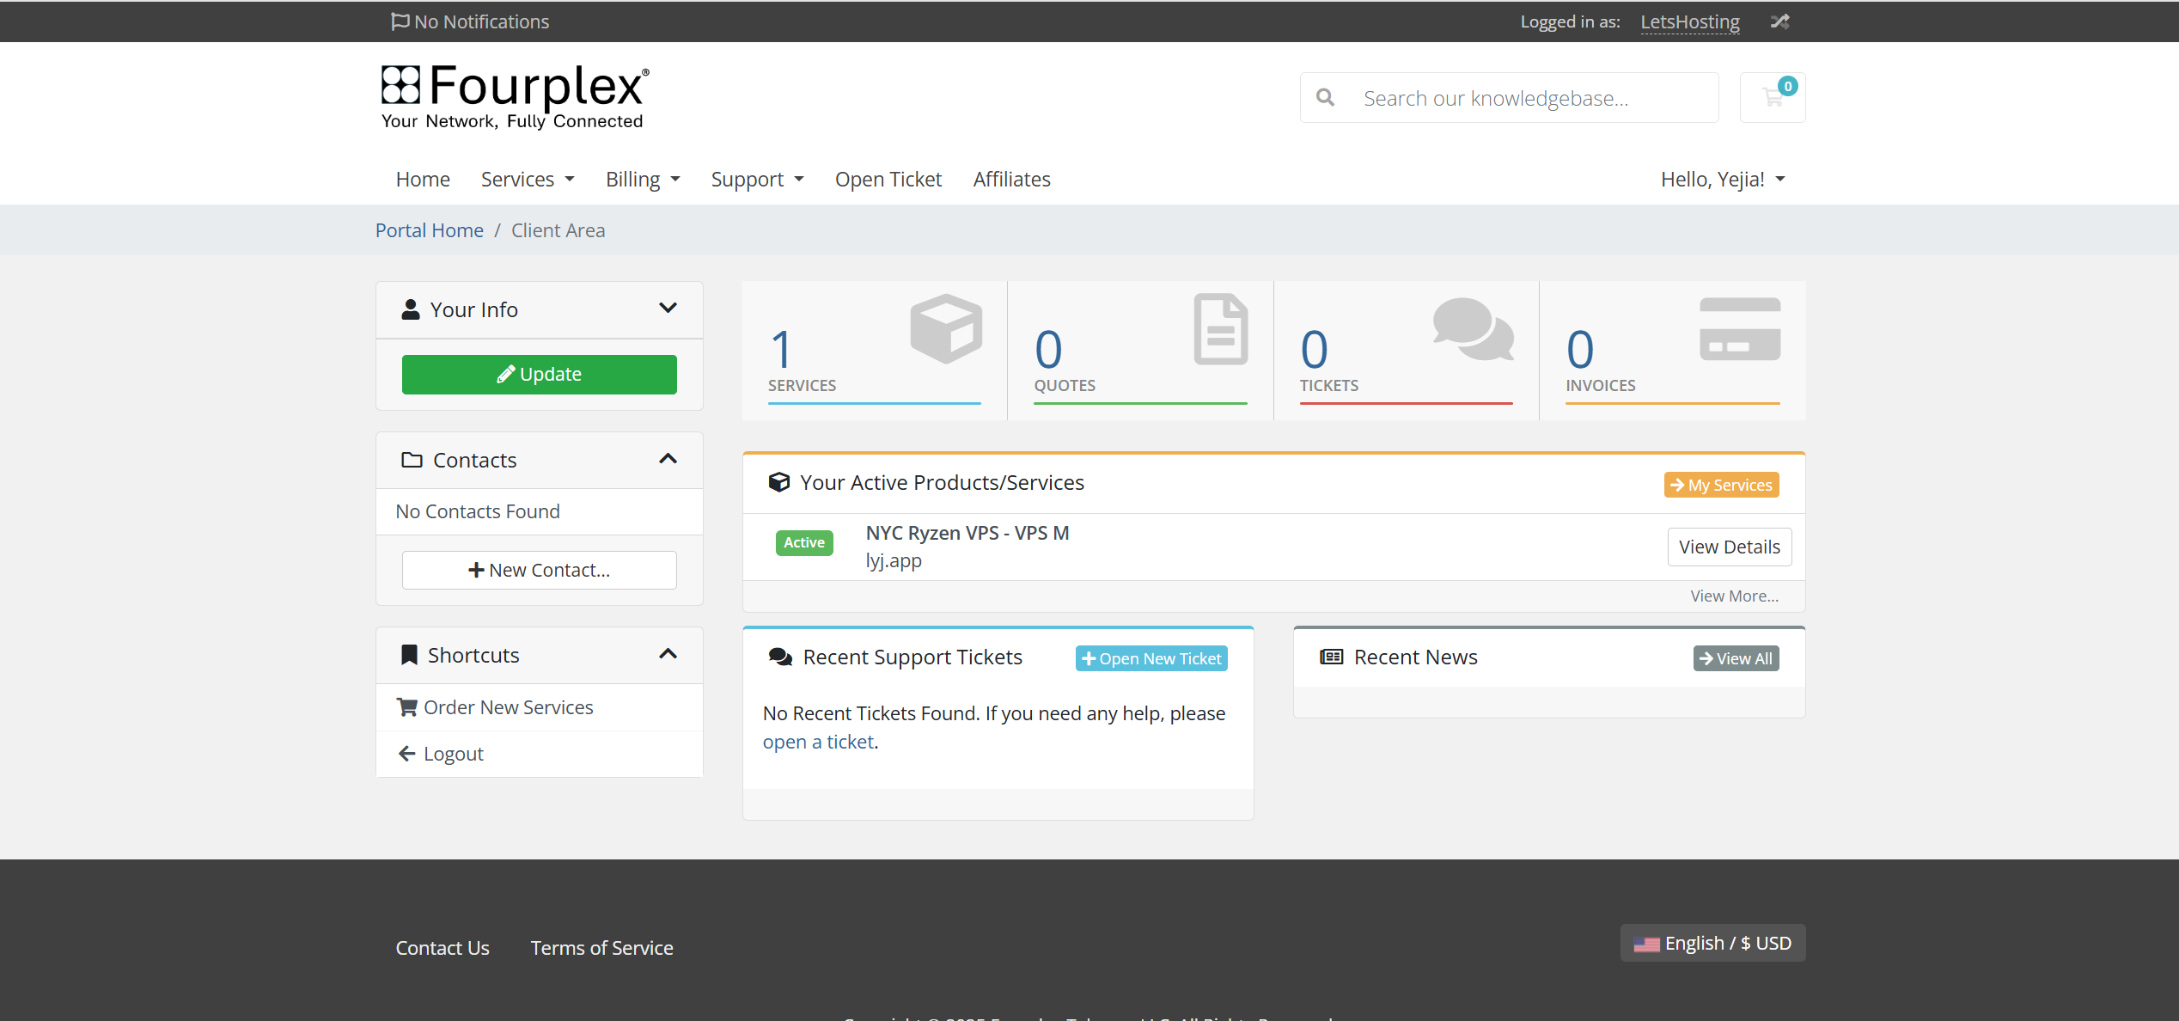Screen dimensions: 2179x1021
Task: Select Open Ticket in the navigation bar
Action: pos(888,179)
